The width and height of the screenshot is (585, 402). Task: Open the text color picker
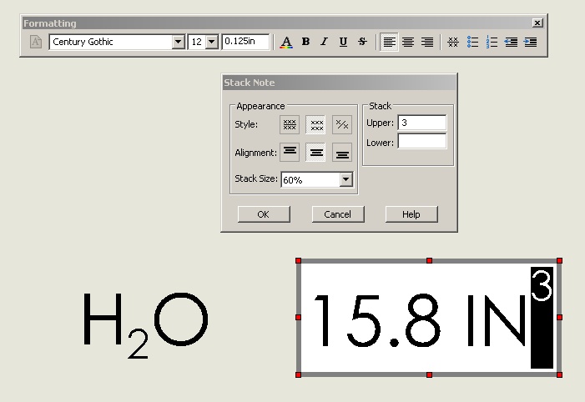[286, 42]
